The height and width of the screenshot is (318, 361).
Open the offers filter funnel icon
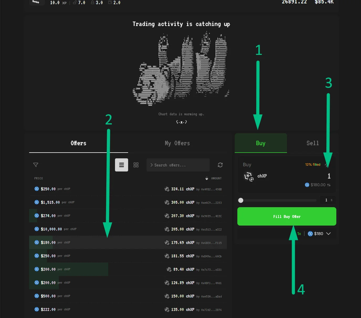point(36,165)
